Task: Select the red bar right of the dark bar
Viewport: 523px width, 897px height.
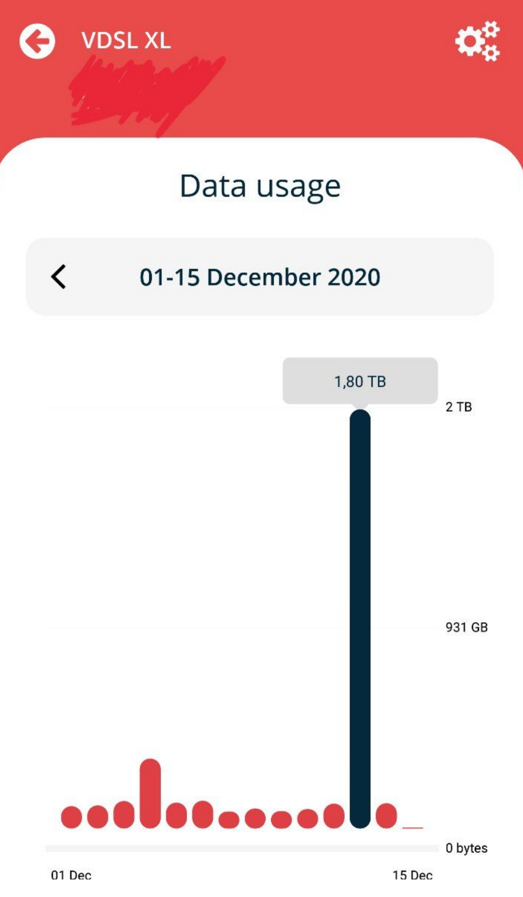Action: (x=386, y=816)
